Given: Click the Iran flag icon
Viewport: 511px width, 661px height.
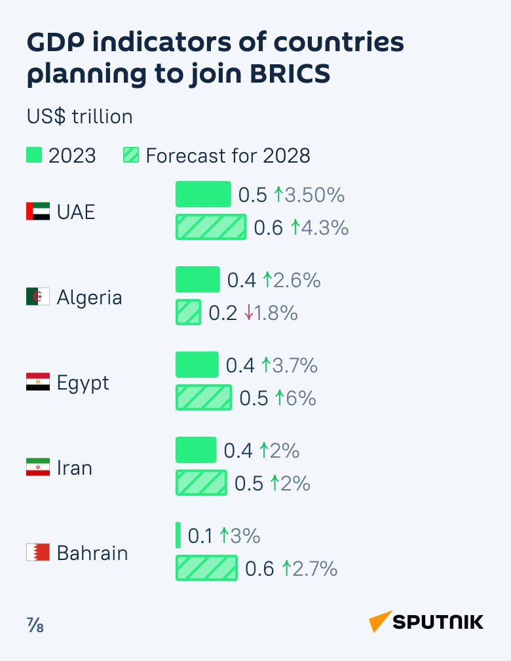Looking at the screenshot, I should point(37,468).
